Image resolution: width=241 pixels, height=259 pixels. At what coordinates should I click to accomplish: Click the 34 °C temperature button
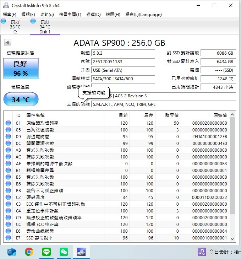coord(21,99)
